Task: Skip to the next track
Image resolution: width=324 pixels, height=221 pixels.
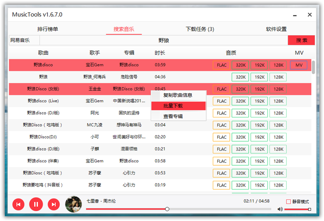Action: 54,204
